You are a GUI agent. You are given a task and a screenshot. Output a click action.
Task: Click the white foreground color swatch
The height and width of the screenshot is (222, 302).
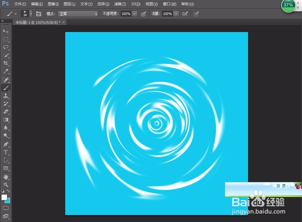tap(4, 197)
